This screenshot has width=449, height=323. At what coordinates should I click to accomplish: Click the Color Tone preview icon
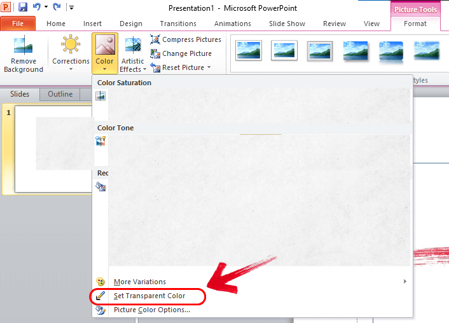(100, 141)
